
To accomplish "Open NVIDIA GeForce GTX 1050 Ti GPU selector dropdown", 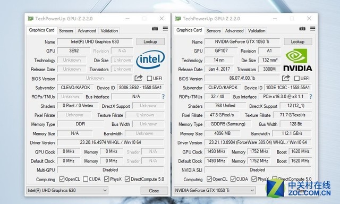I will [x=215, y=190].
